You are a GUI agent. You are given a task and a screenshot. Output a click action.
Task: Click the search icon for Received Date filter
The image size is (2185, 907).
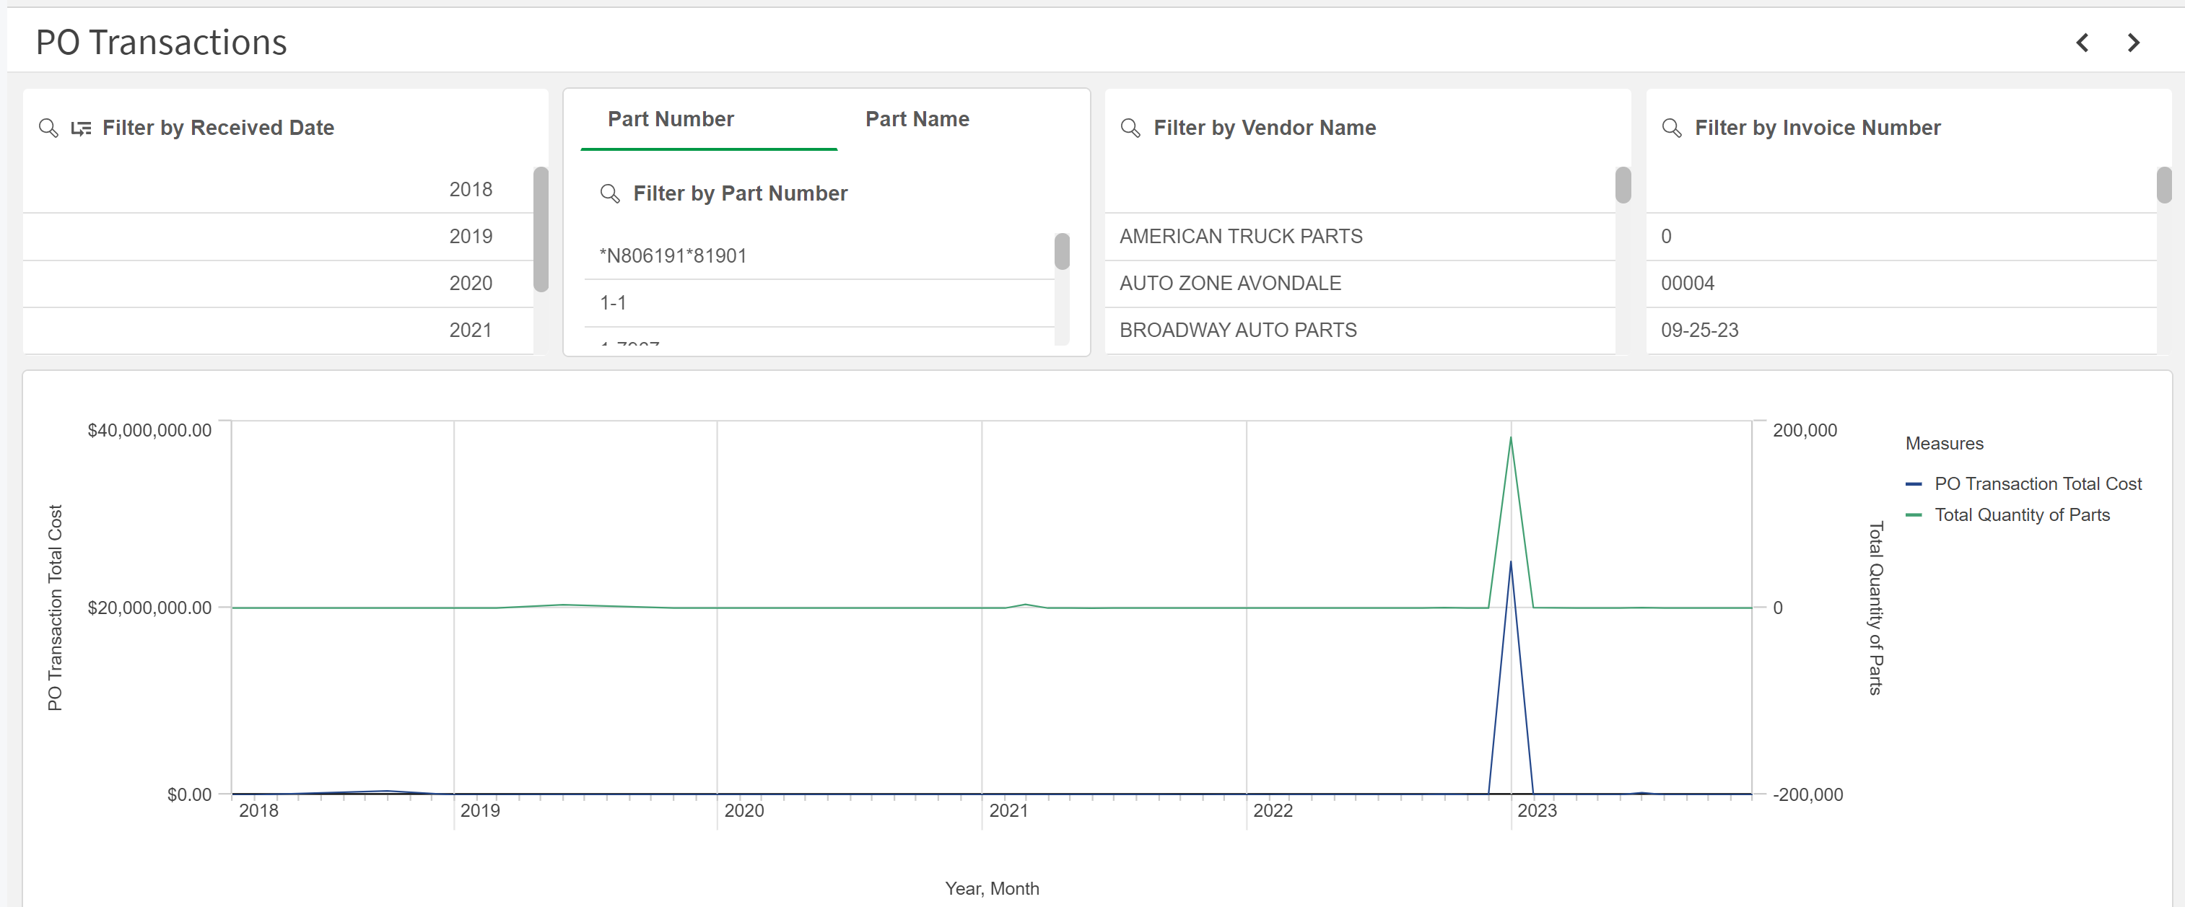(48, 128)
